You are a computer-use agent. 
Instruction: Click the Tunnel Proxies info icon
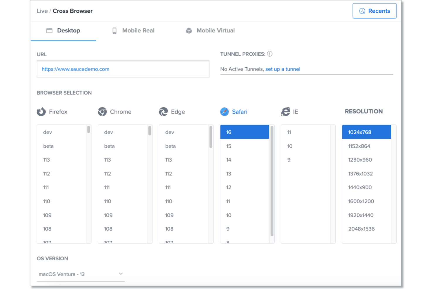[270, 54]
